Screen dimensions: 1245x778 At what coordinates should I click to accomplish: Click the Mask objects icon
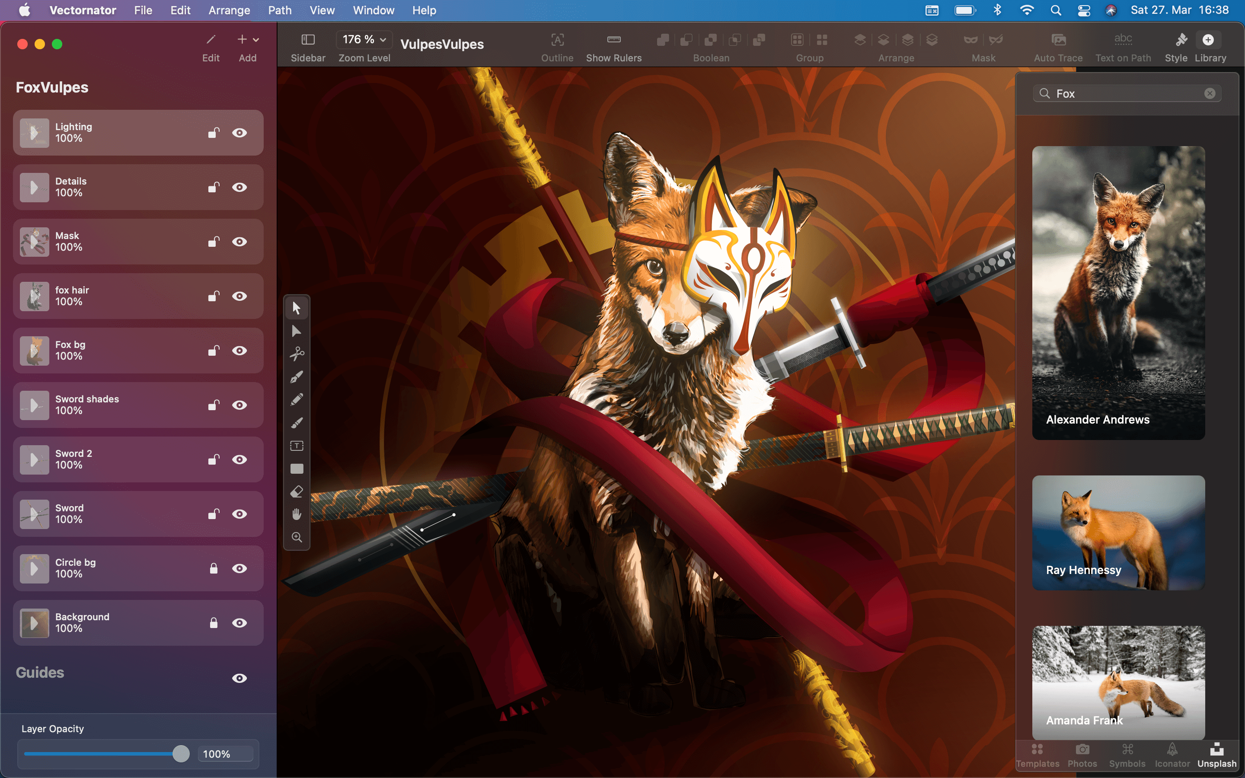pyautogui.click(x=971, y=40)
